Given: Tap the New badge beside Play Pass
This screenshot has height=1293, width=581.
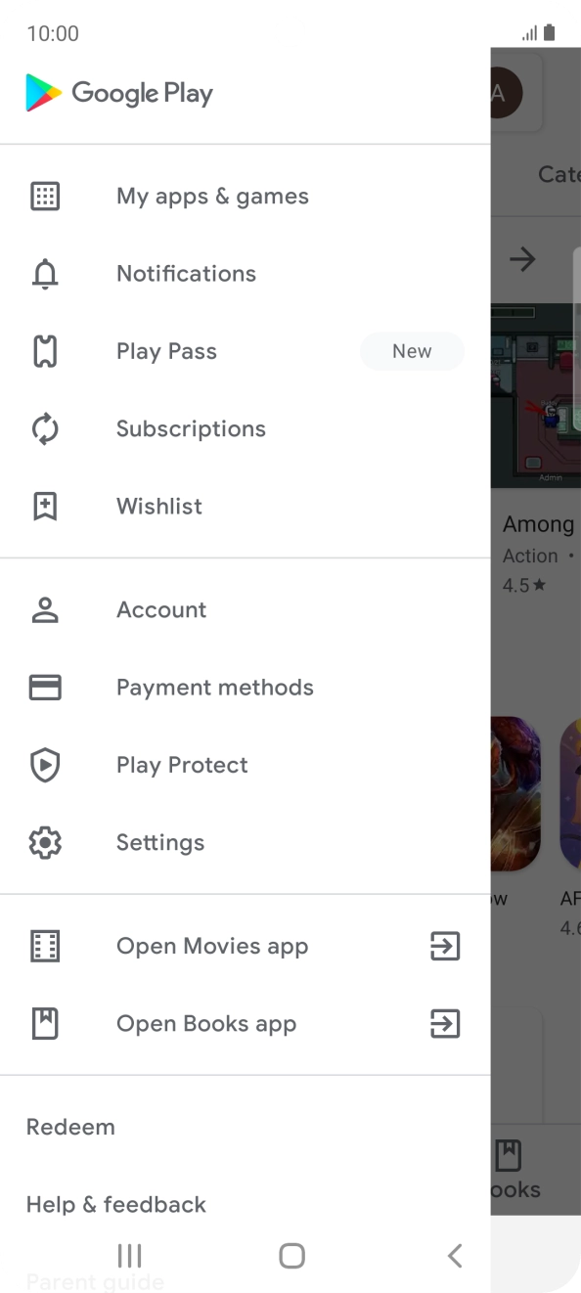Looking at the screenshot, I should pyautogui.click(x=412, y=351).
